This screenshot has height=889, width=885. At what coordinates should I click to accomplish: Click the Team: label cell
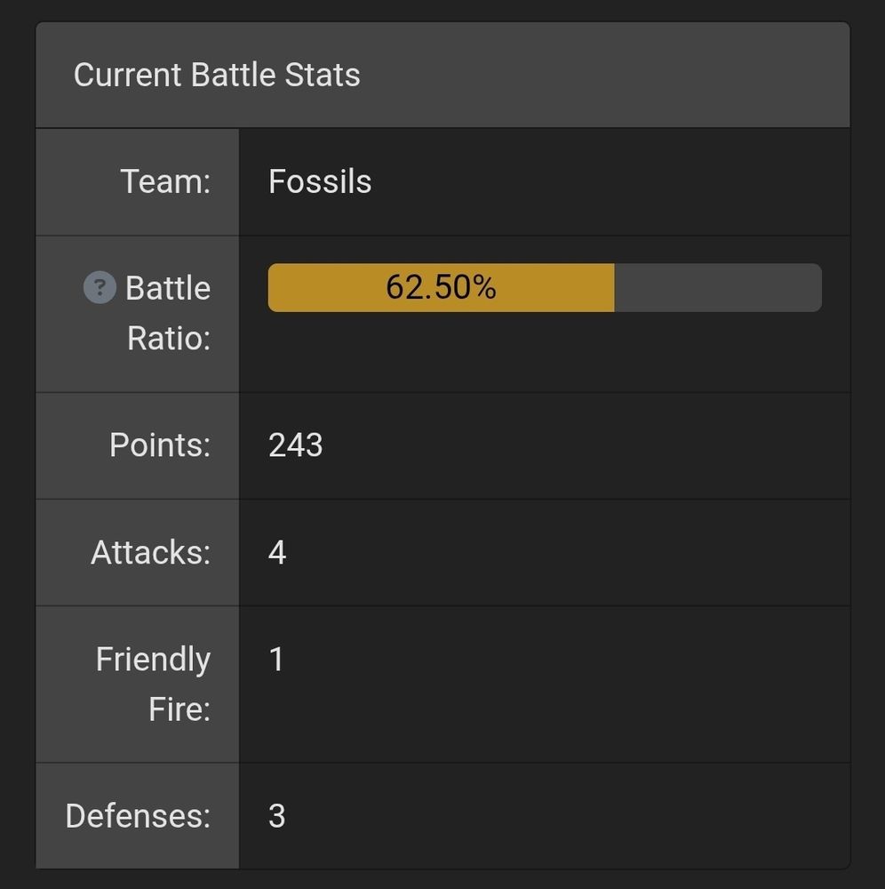[165, 181]
